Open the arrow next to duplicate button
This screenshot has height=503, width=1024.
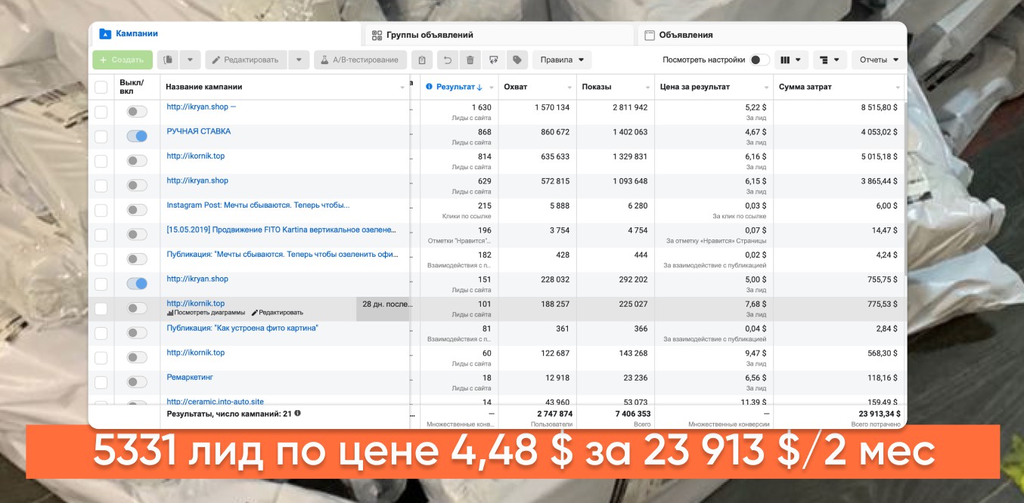(190, 60)
